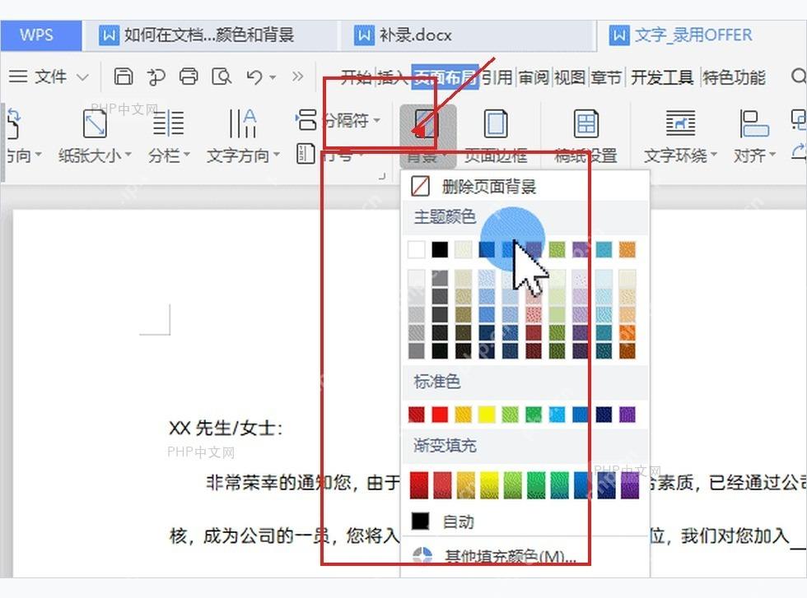Image resolution: width=807 pixels, height=598 pixels.
Task: Switch to the 章节 ribbon tab
Action: pyautogui.click(x=606, y=77)
